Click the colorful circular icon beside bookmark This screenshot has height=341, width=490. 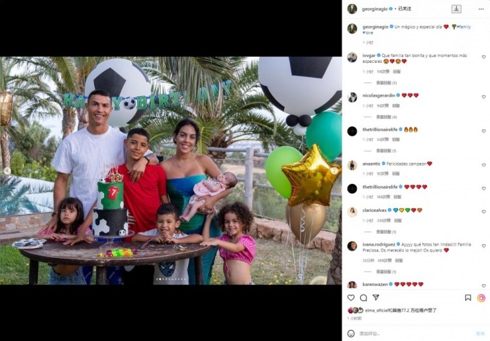[482, 298]
